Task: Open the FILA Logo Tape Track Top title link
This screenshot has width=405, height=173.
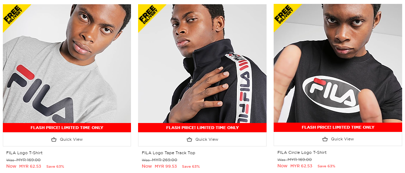Action: click(169, 153)
